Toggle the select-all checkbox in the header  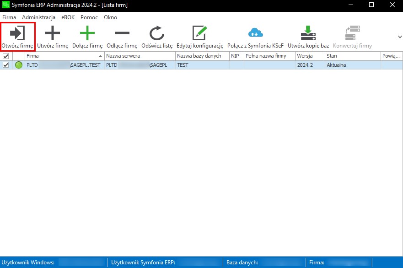[x=5, y=56]
